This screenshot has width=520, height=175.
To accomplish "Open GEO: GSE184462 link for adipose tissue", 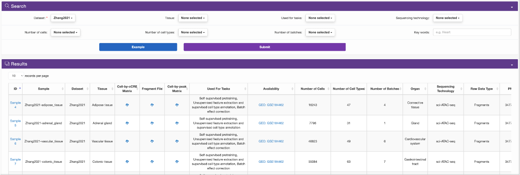I will tap(271, 105).
